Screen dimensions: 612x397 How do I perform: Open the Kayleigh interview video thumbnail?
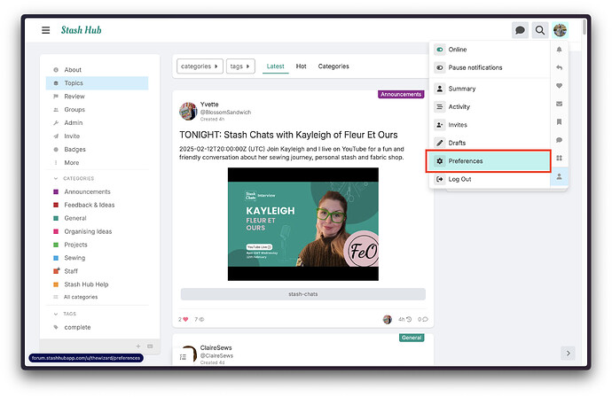point(302,224)
